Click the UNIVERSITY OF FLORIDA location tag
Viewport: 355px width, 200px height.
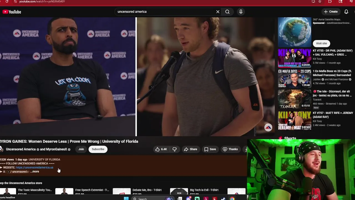click(x=44, y=159)
